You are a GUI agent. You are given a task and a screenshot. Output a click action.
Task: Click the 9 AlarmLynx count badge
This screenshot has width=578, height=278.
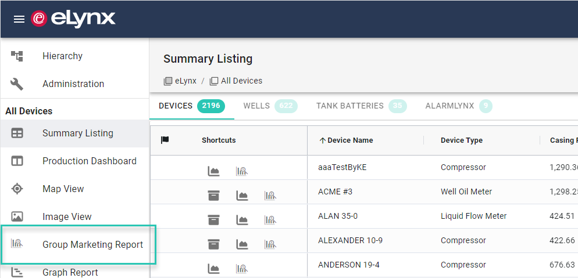pyautogui.click(x=486, y=106)
